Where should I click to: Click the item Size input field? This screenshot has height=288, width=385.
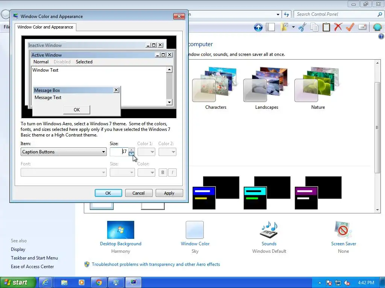[x=119, y=152]
